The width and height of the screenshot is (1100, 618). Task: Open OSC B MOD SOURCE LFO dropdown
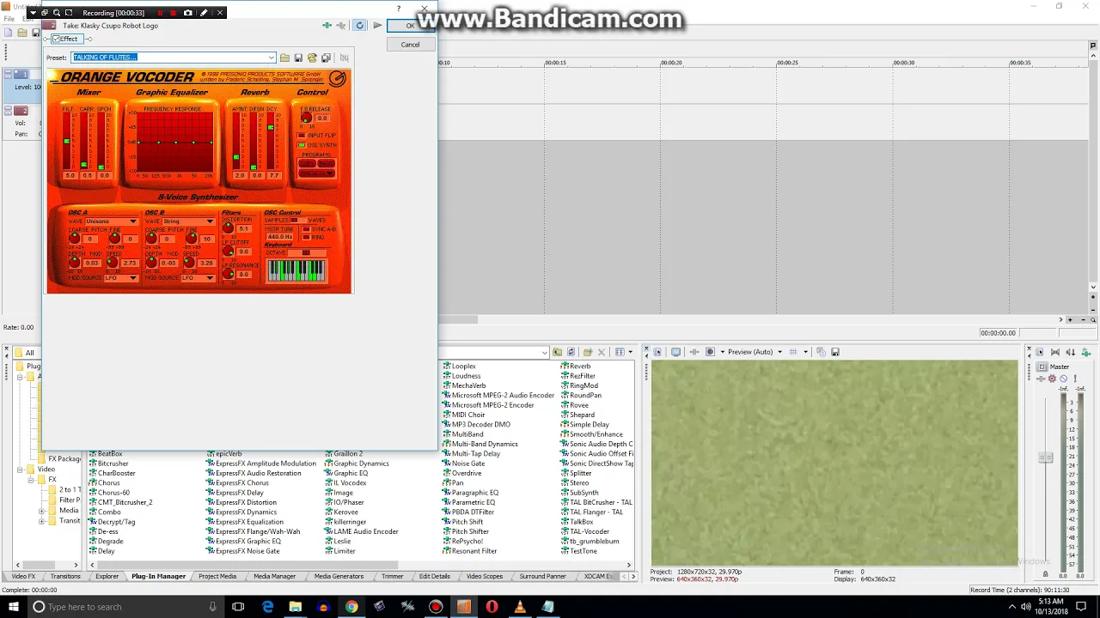tap(197, 278)
